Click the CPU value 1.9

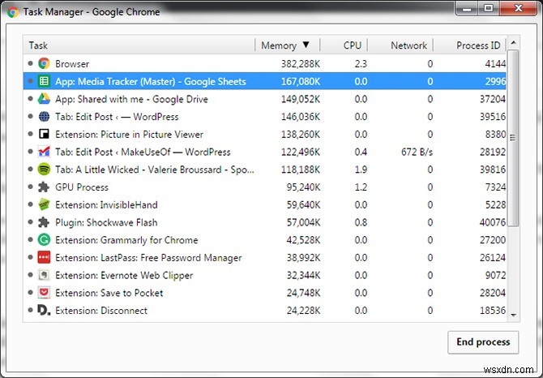coord(361,170)
